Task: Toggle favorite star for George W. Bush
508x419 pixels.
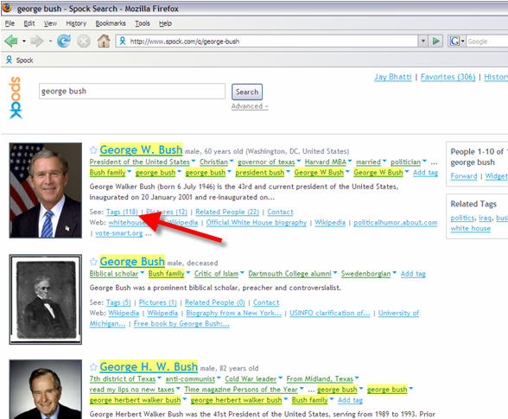Action: point(93,150)
